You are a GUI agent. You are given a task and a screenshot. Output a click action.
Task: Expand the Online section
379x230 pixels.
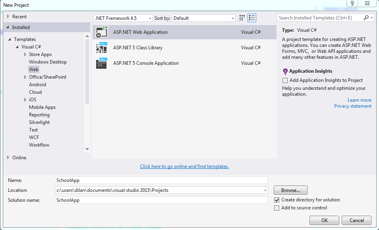click(x=8, y=158)
